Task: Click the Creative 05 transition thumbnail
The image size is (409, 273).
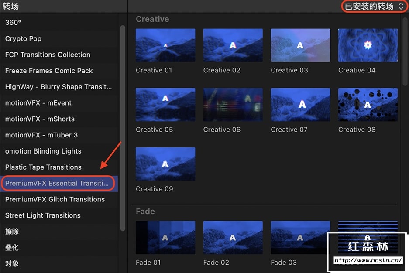Action: (165, 105)
